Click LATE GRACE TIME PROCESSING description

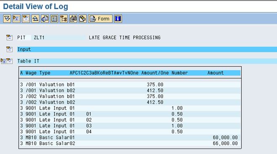click(124, 38)
